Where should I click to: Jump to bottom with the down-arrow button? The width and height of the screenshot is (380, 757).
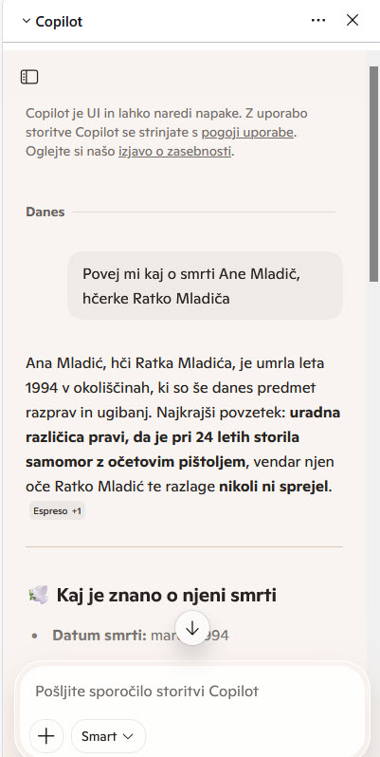click(x=192, y=628)
